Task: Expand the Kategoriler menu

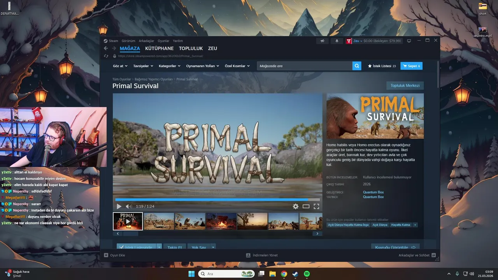Action: pos(170,66)
